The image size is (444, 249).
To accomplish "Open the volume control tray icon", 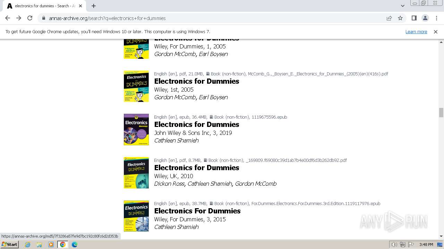I will pos(394,245).
